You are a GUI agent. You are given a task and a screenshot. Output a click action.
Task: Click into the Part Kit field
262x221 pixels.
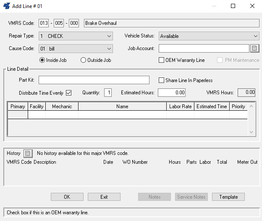point(94,80)
